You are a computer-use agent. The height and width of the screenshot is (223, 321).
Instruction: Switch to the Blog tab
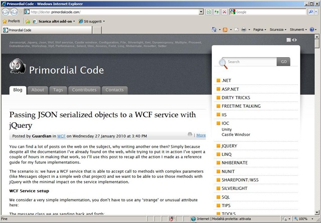[x=18, y=90]
